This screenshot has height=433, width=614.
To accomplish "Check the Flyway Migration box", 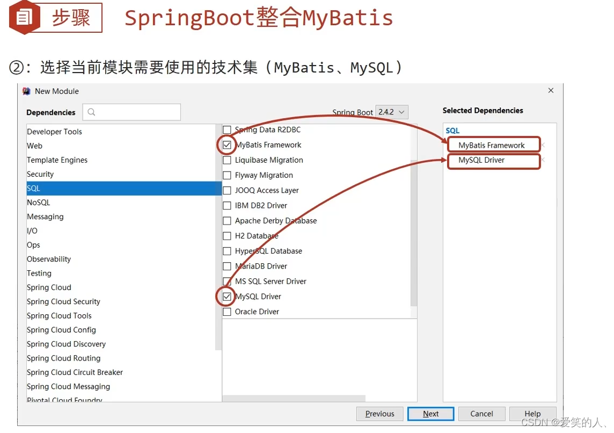I will (226, 175).
